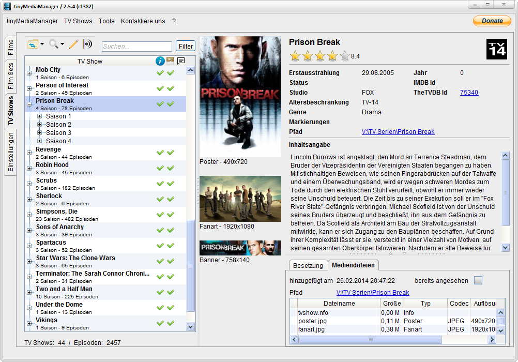Click the Prison Break banner image
The width and height of the screenshot is (518, 362).
(240, 248)
